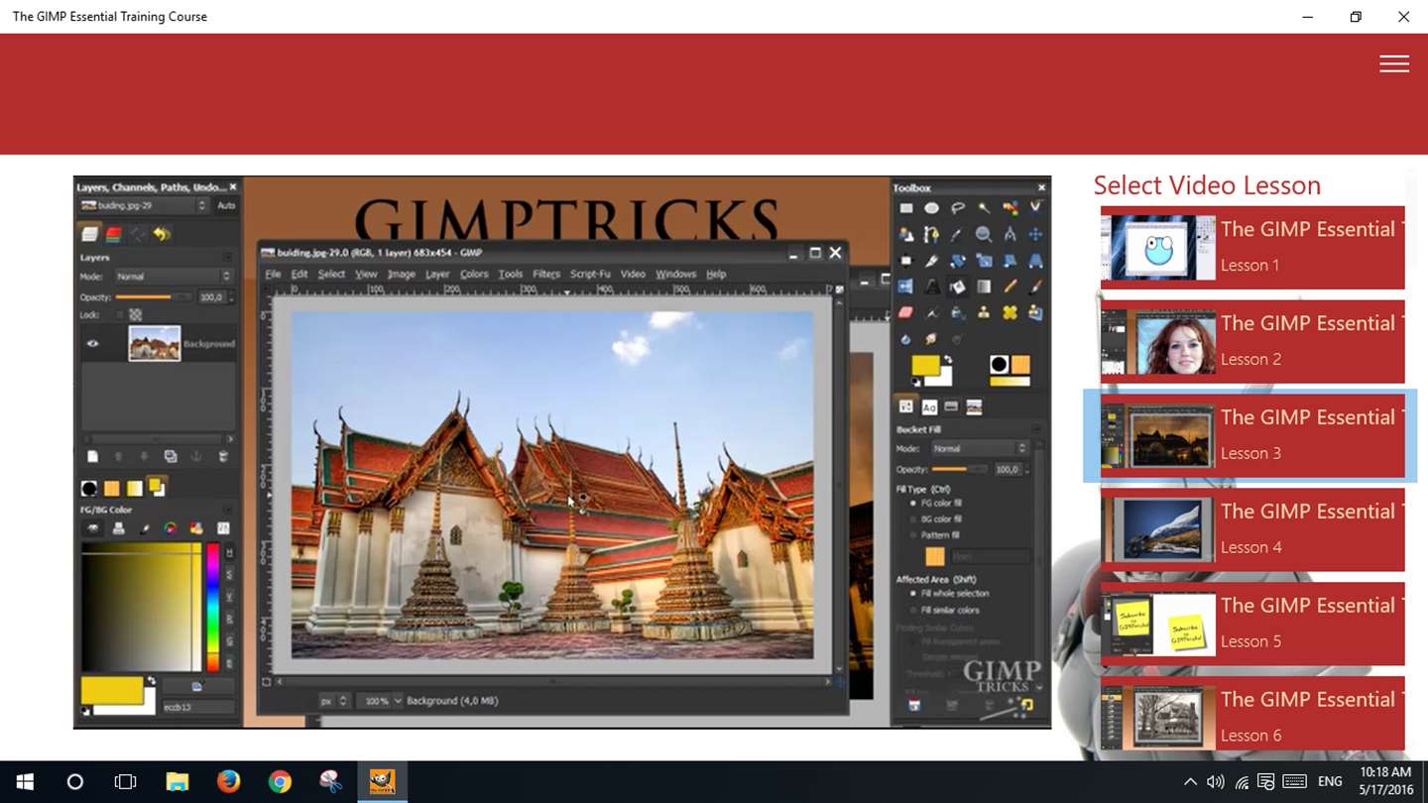1428x803 pixels.
Task: Select the Clone stamp tool
Action: point(984,312)
